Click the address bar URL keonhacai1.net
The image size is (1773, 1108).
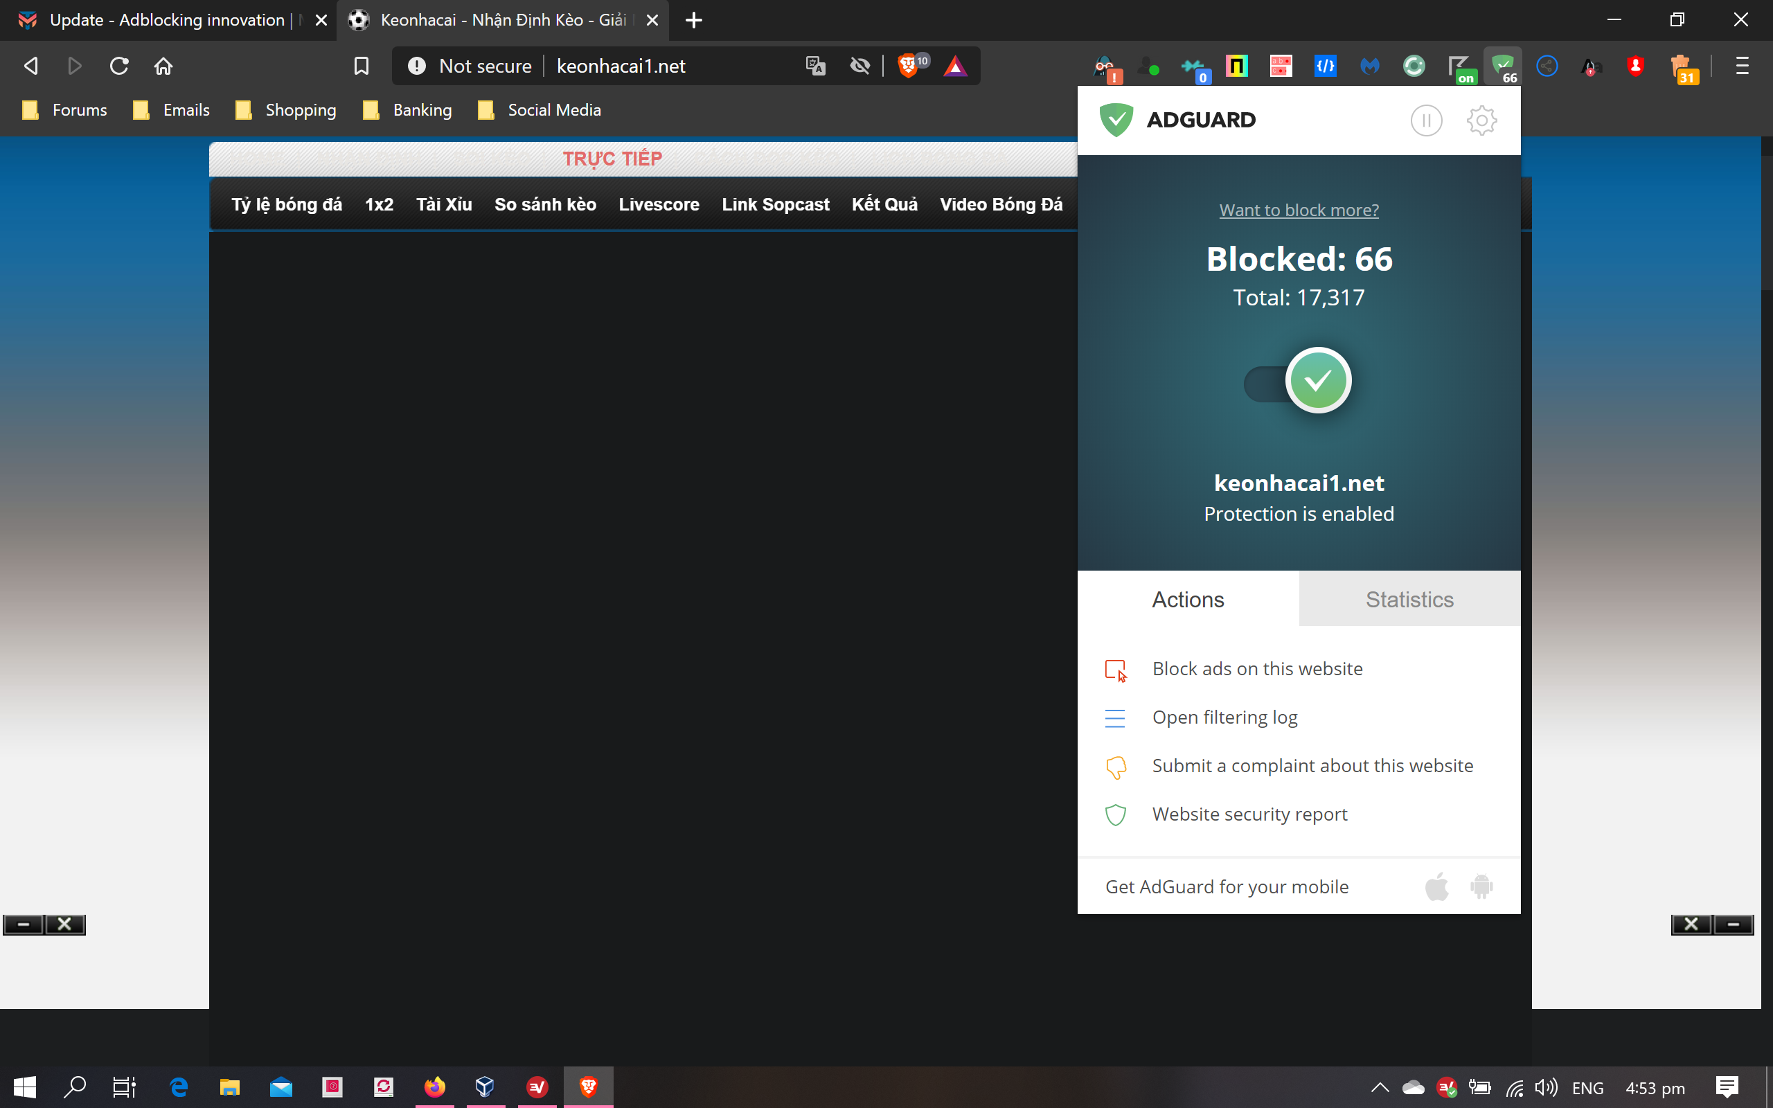pyautogui.click(x=621, y=66)
